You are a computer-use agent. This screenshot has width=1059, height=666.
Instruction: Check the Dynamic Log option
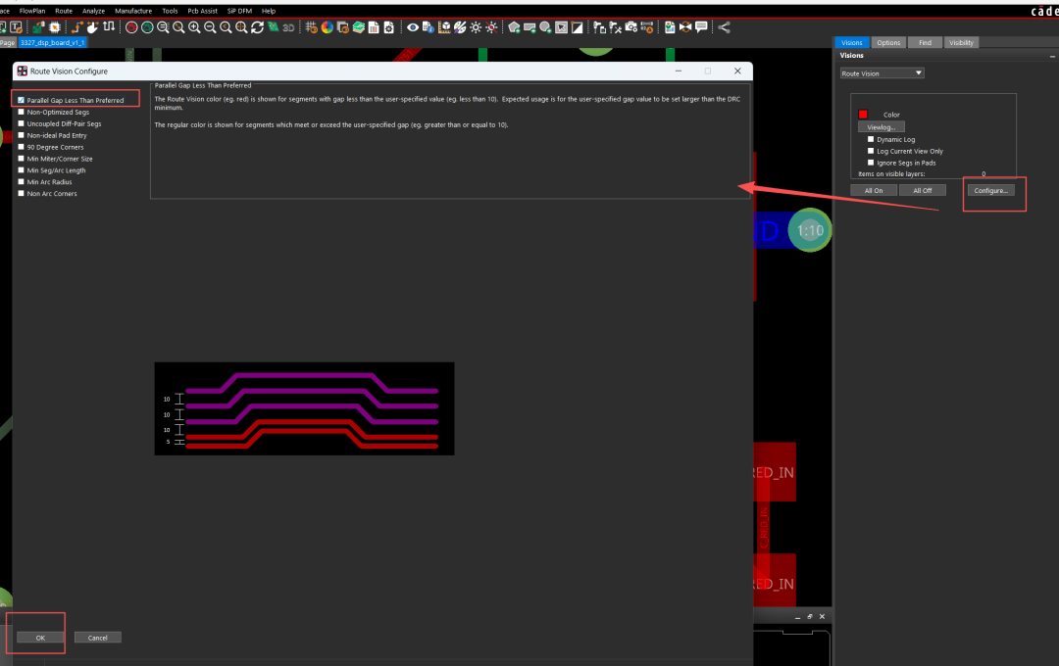871,139
